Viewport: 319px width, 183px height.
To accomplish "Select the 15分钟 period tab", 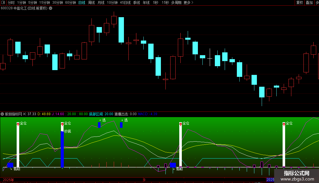I will [45, 3].
